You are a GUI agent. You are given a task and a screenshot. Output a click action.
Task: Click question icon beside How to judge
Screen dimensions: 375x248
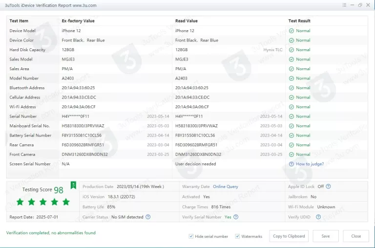292,164
